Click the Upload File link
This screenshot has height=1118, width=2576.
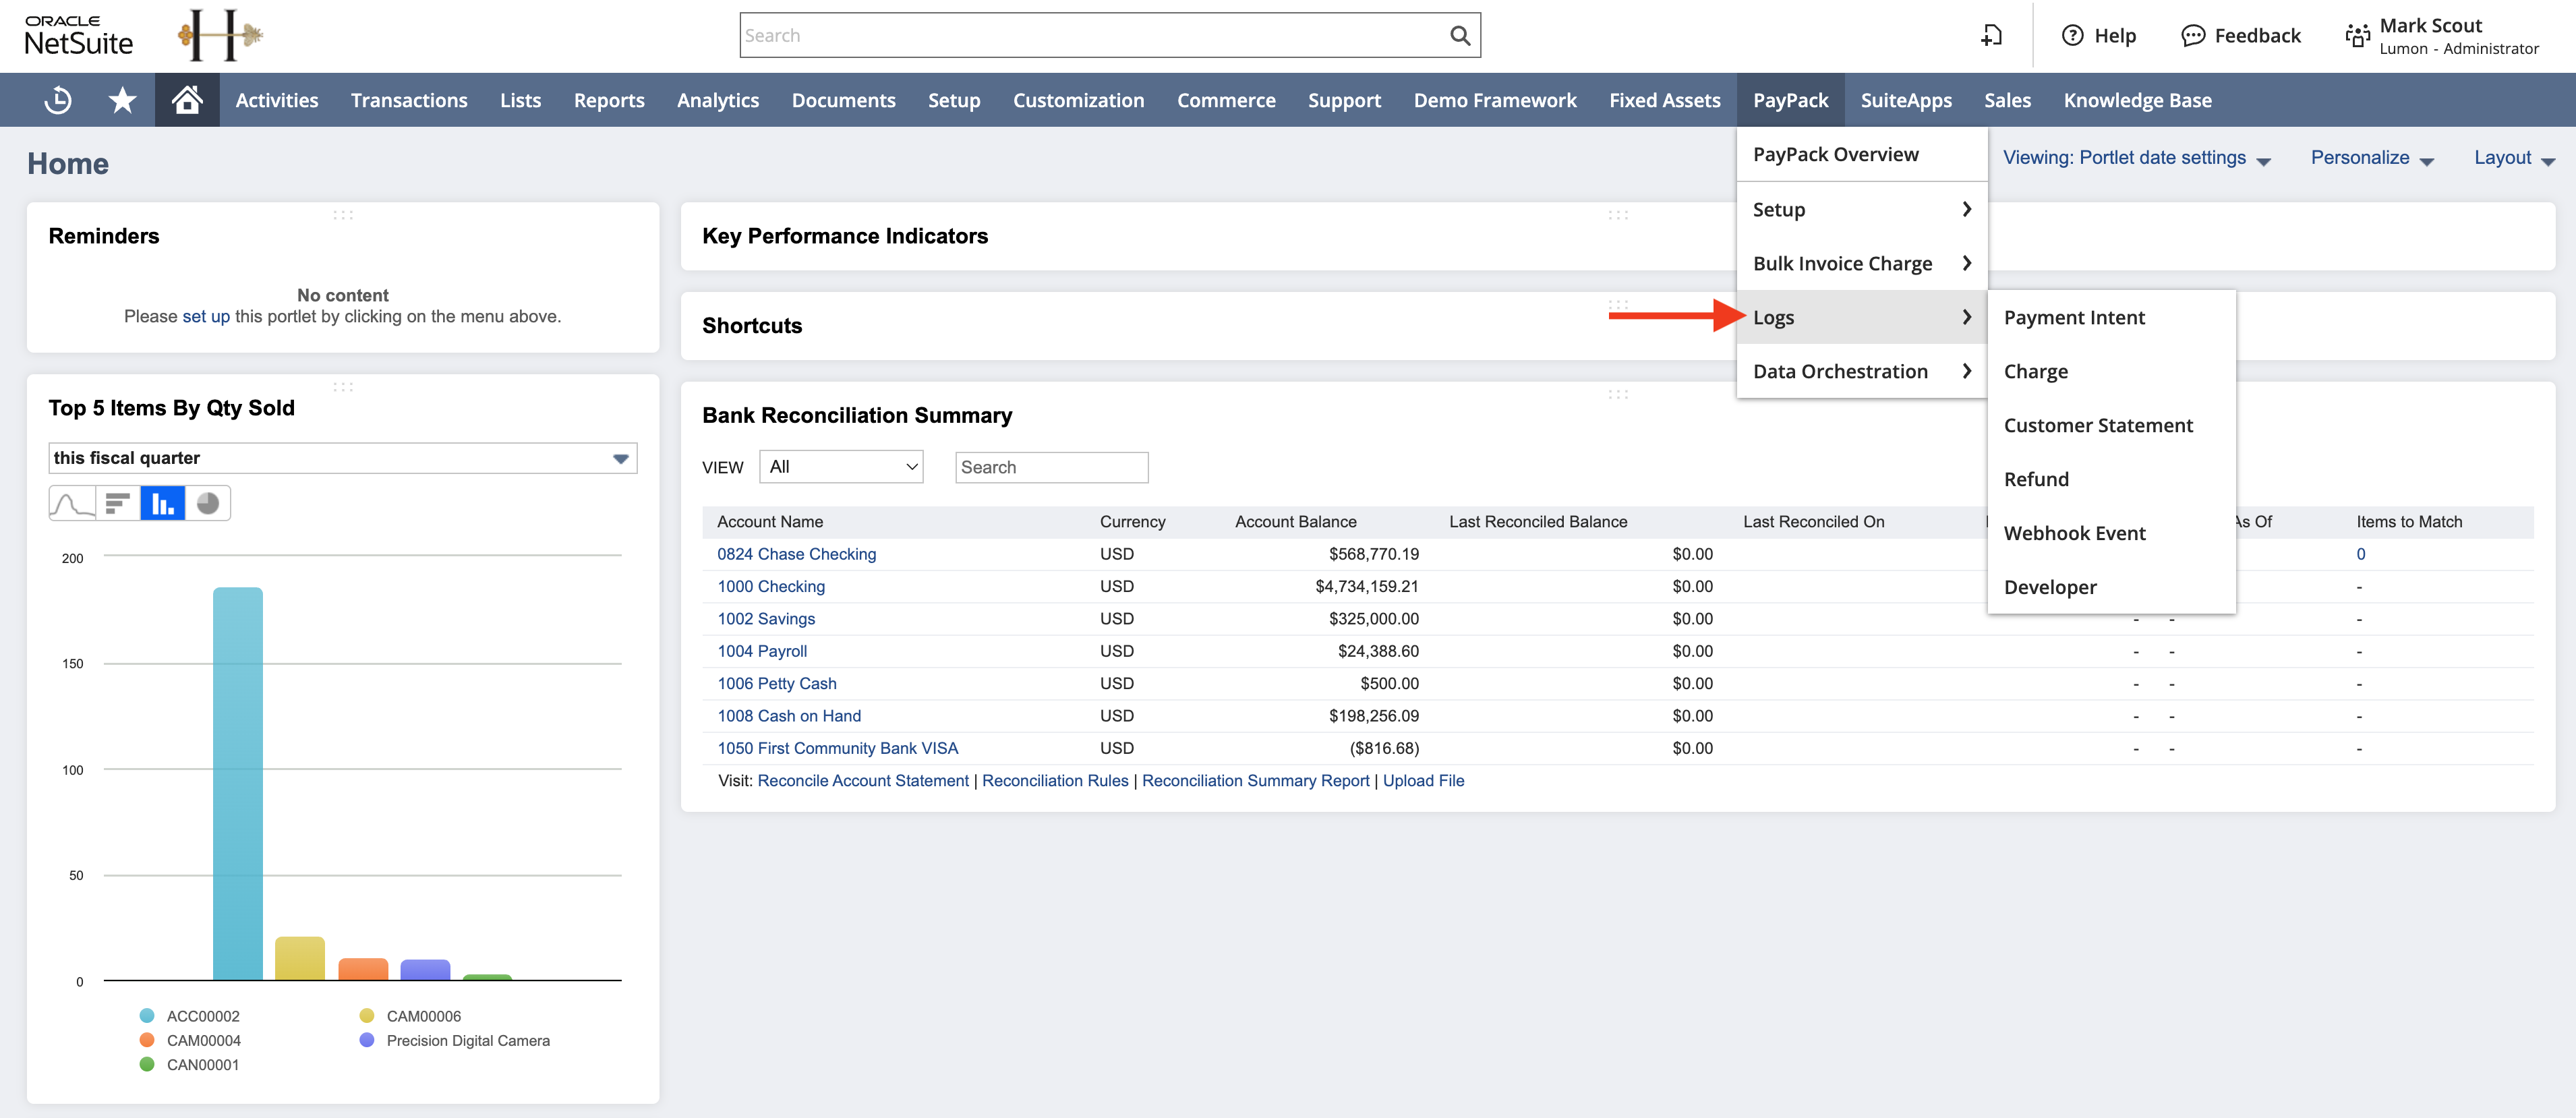point(1423,781)
